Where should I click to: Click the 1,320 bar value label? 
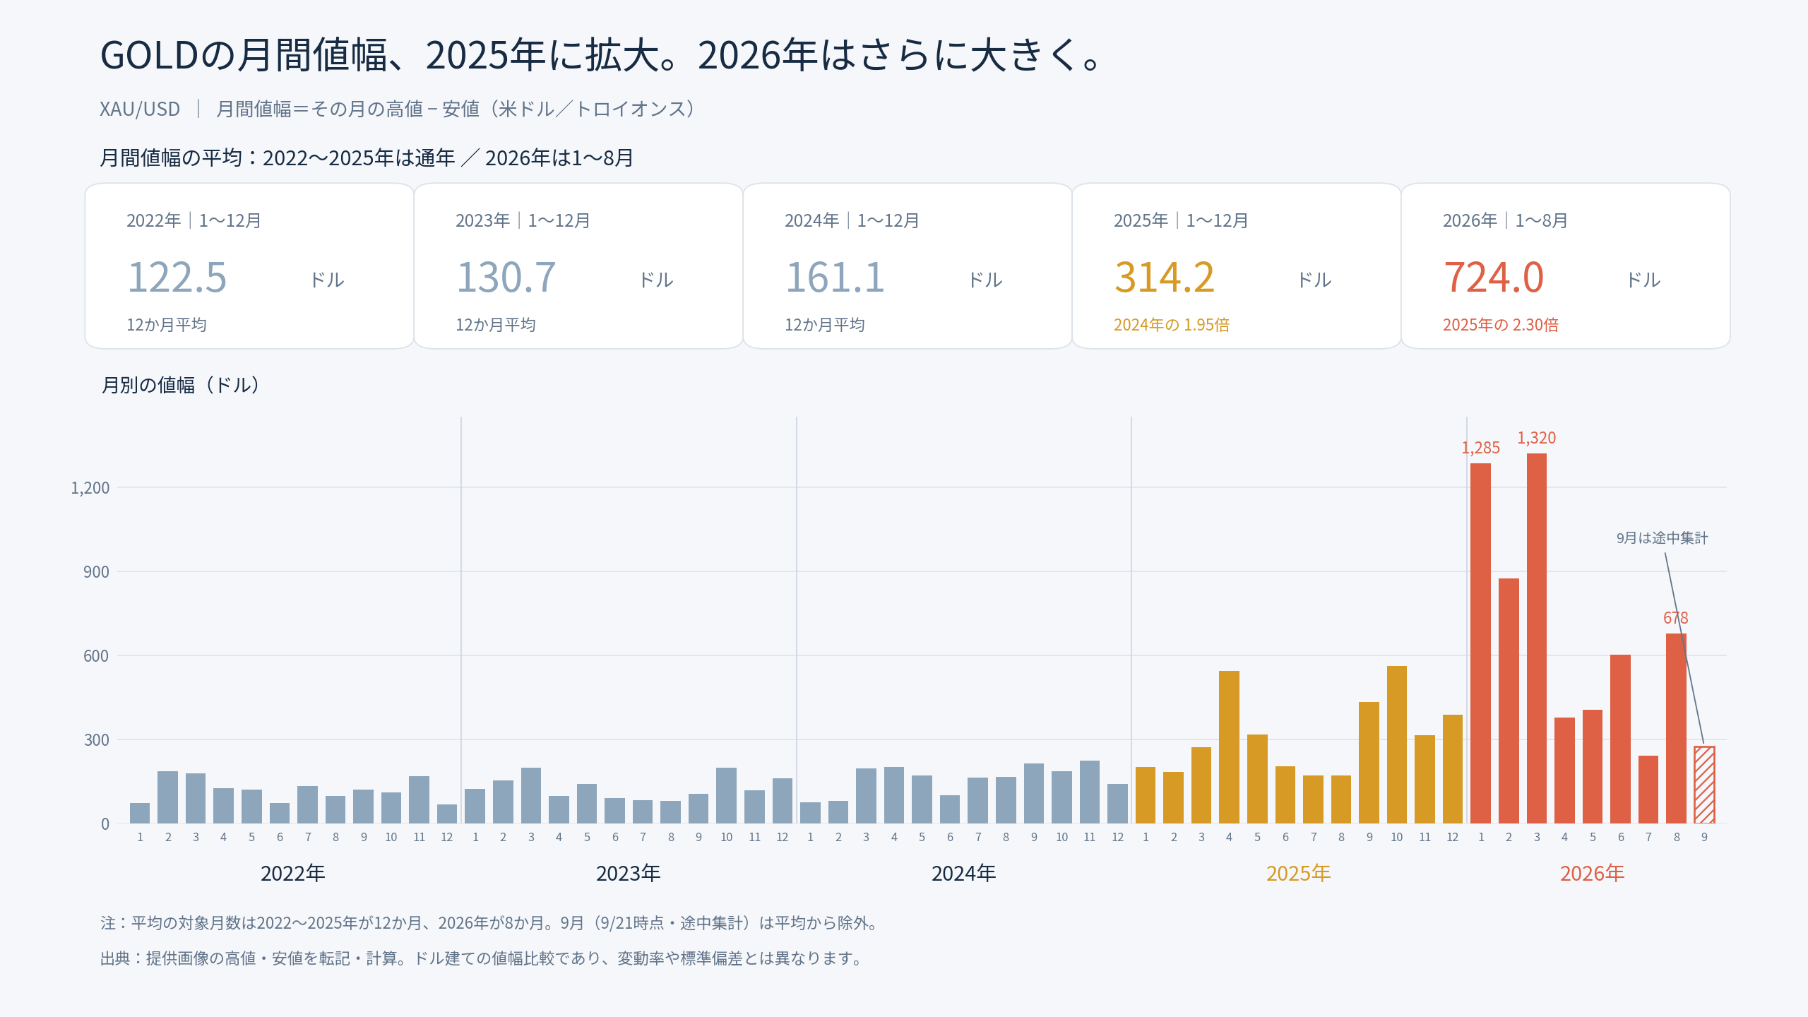(1537, 438)
